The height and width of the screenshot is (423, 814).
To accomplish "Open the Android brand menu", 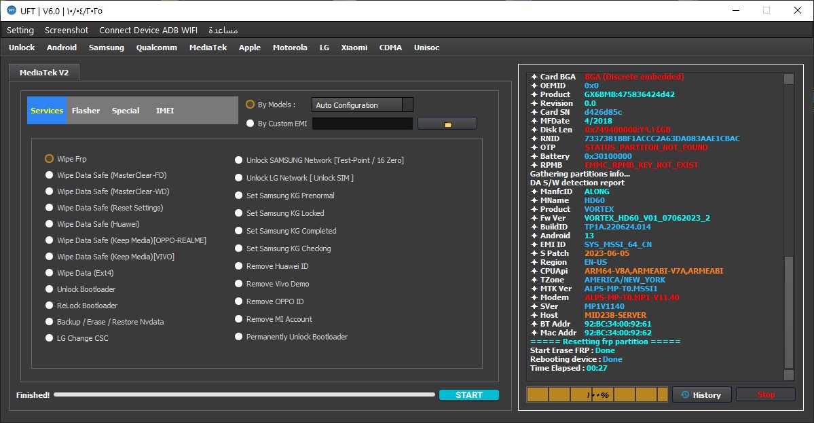I will (x=62, y=48).
